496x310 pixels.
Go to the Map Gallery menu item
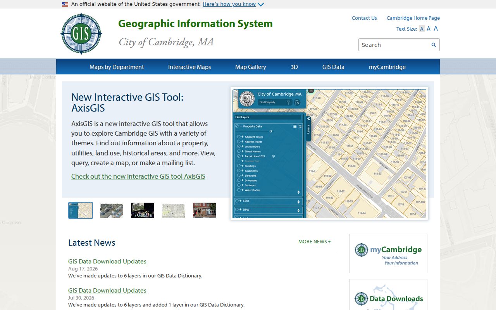[251, 67]
